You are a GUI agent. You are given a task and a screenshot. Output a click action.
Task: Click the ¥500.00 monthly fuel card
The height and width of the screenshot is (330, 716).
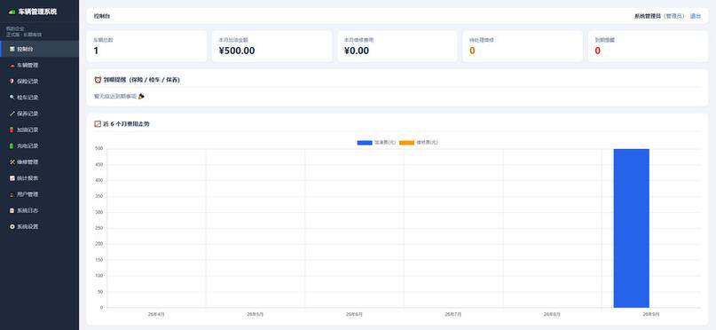point(271,46)
